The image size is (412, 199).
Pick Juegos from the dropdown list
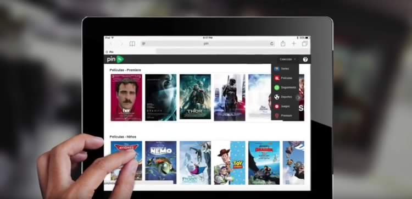[x=285, y=107]
